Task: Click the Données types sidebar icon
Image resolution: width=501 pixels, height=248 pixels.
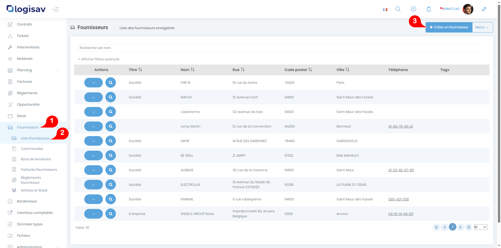Action: pos(10,224)
